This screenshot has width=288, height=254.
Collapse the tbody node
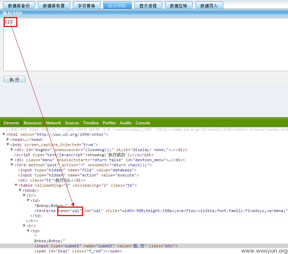20,190
